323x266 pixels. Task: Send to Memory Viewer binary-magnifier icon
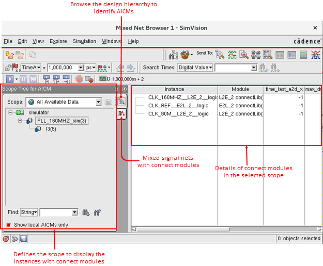[x=268, y=55]
